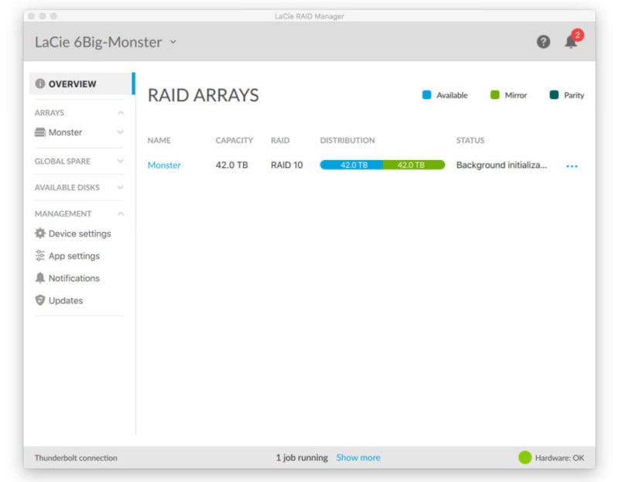Viewport: 619px width, 482px height.
Task: Click the Updates shield icon
Action: pos(40,300)
